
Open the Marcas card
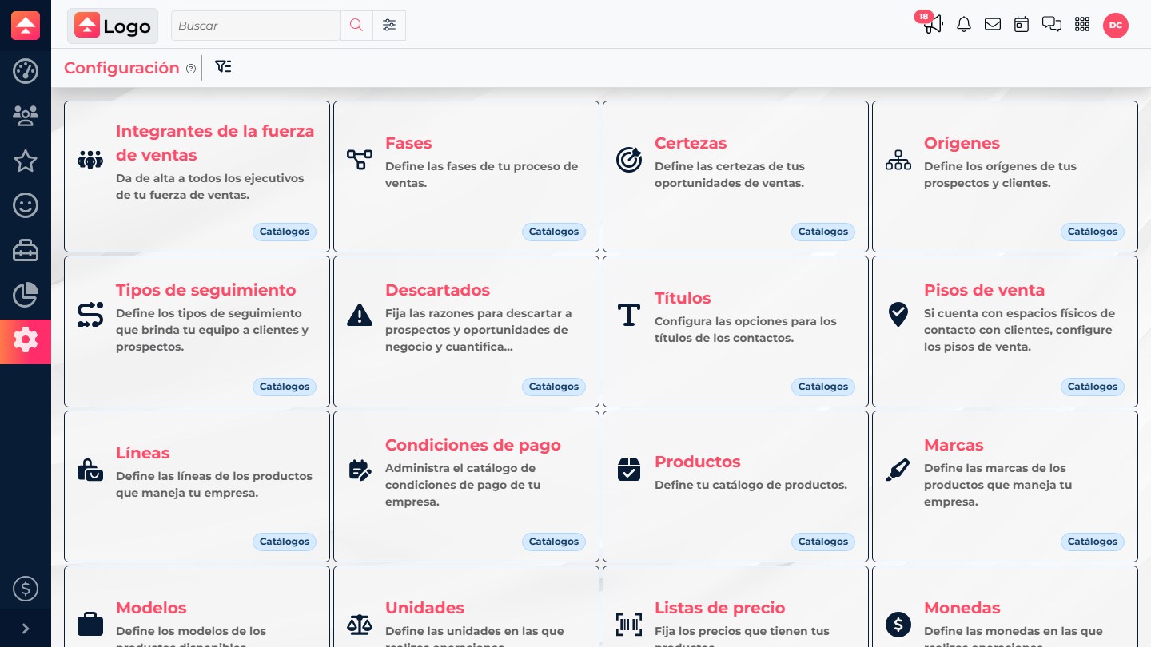pos(1005,486)
